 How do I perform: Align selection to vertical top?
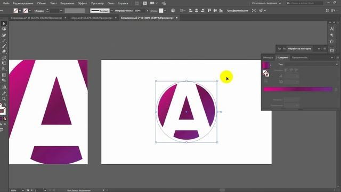209,11
